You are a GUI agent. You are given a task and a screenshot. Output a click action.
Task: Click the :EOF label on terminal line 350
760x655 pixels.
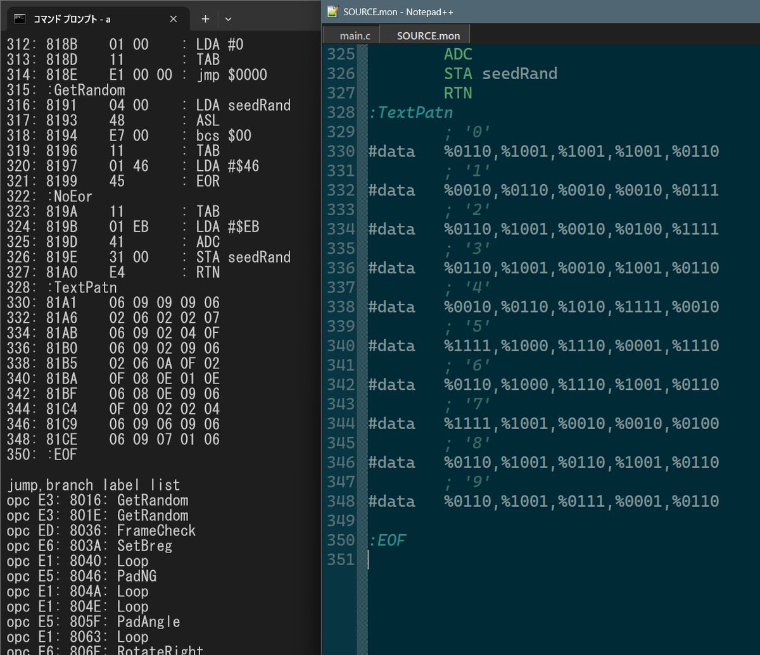coord(61,454)
